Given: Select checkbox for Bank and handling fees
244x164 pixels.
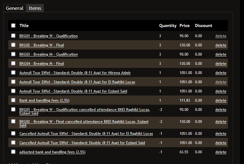Looking at the screenshot, I should tap(13, 100).
